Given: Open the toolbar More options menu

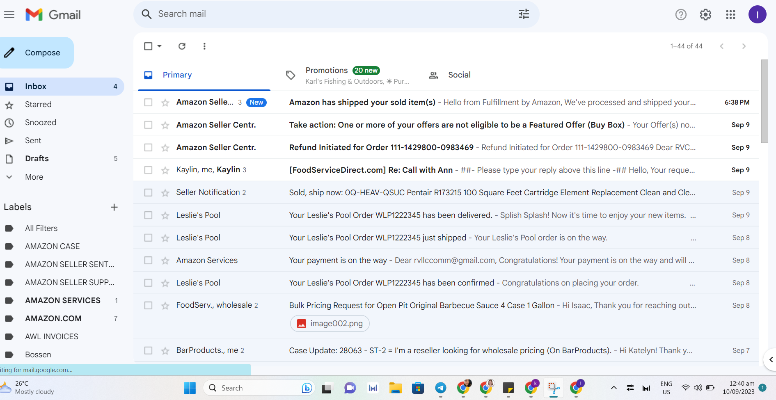Looking at the screenshot, I should (x=204, y=46).
